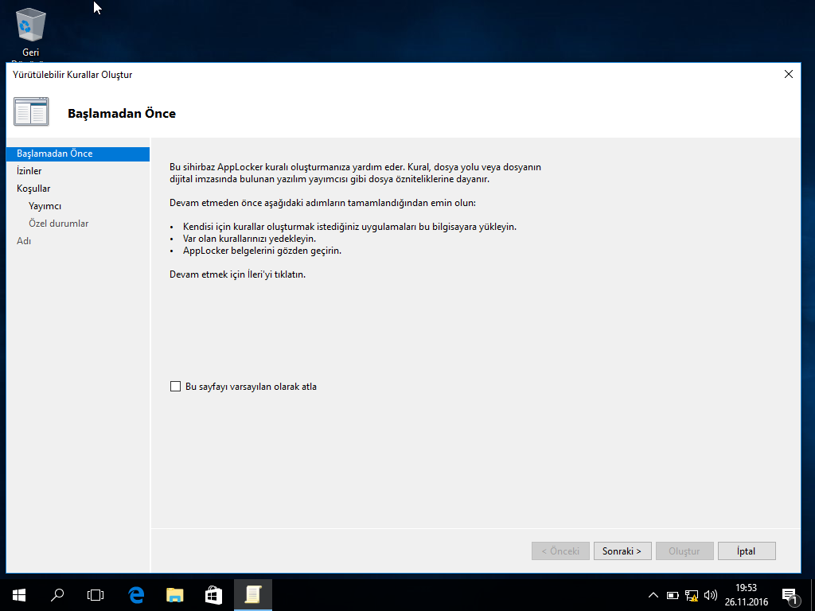Select 'İzinler' step in wizard sidebar

click(29, 171)
